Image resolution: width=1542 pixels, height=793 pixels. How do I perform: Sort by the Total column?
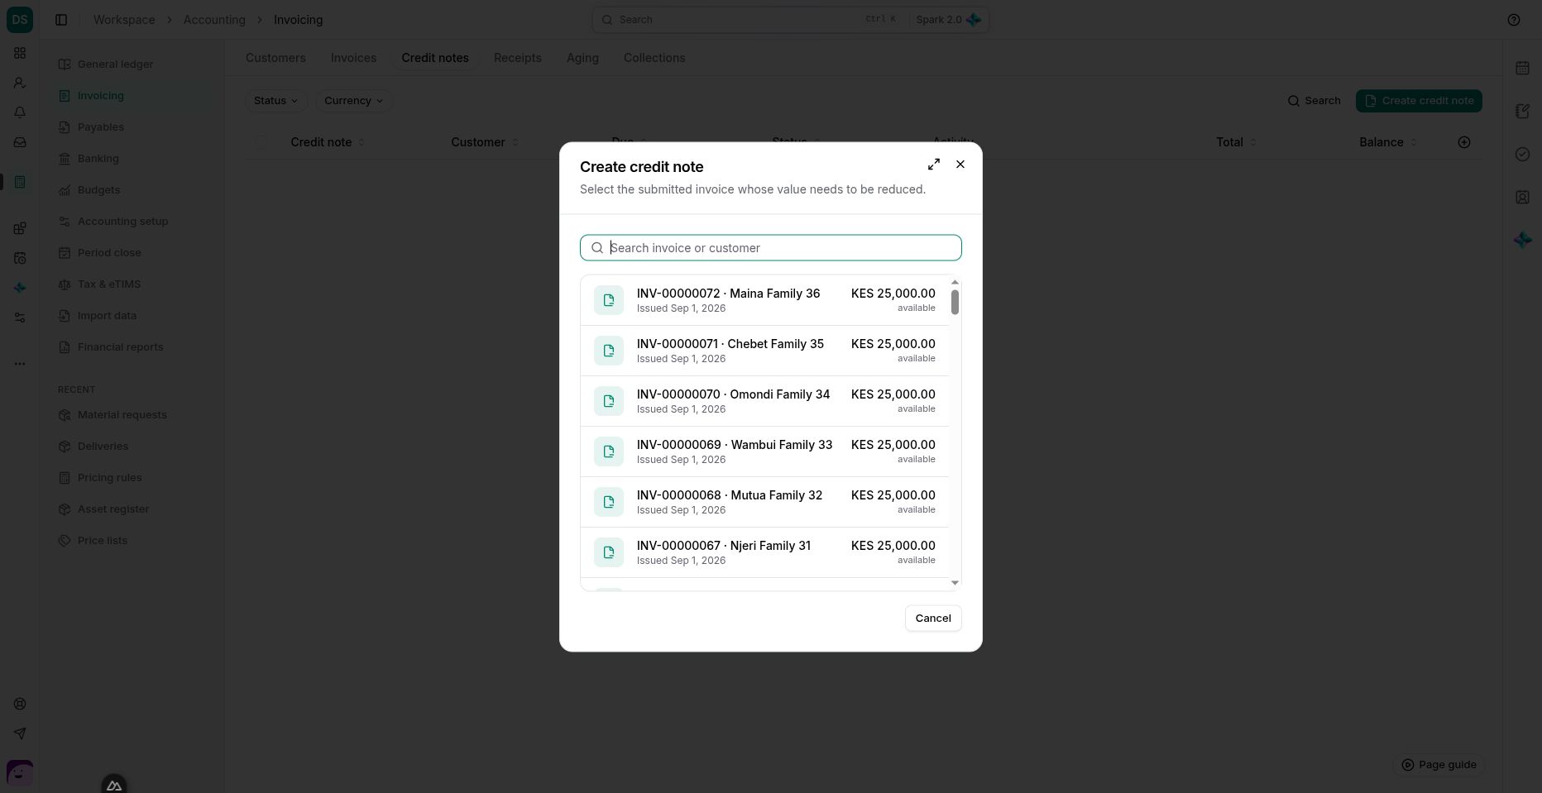tap(1236, 142)
